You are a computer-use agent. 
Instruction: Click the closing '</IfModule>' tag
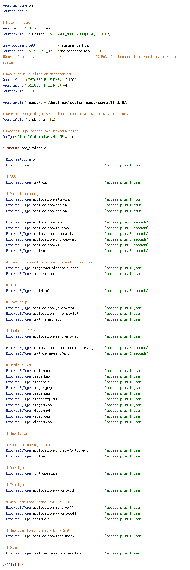[x=13, y=565]
